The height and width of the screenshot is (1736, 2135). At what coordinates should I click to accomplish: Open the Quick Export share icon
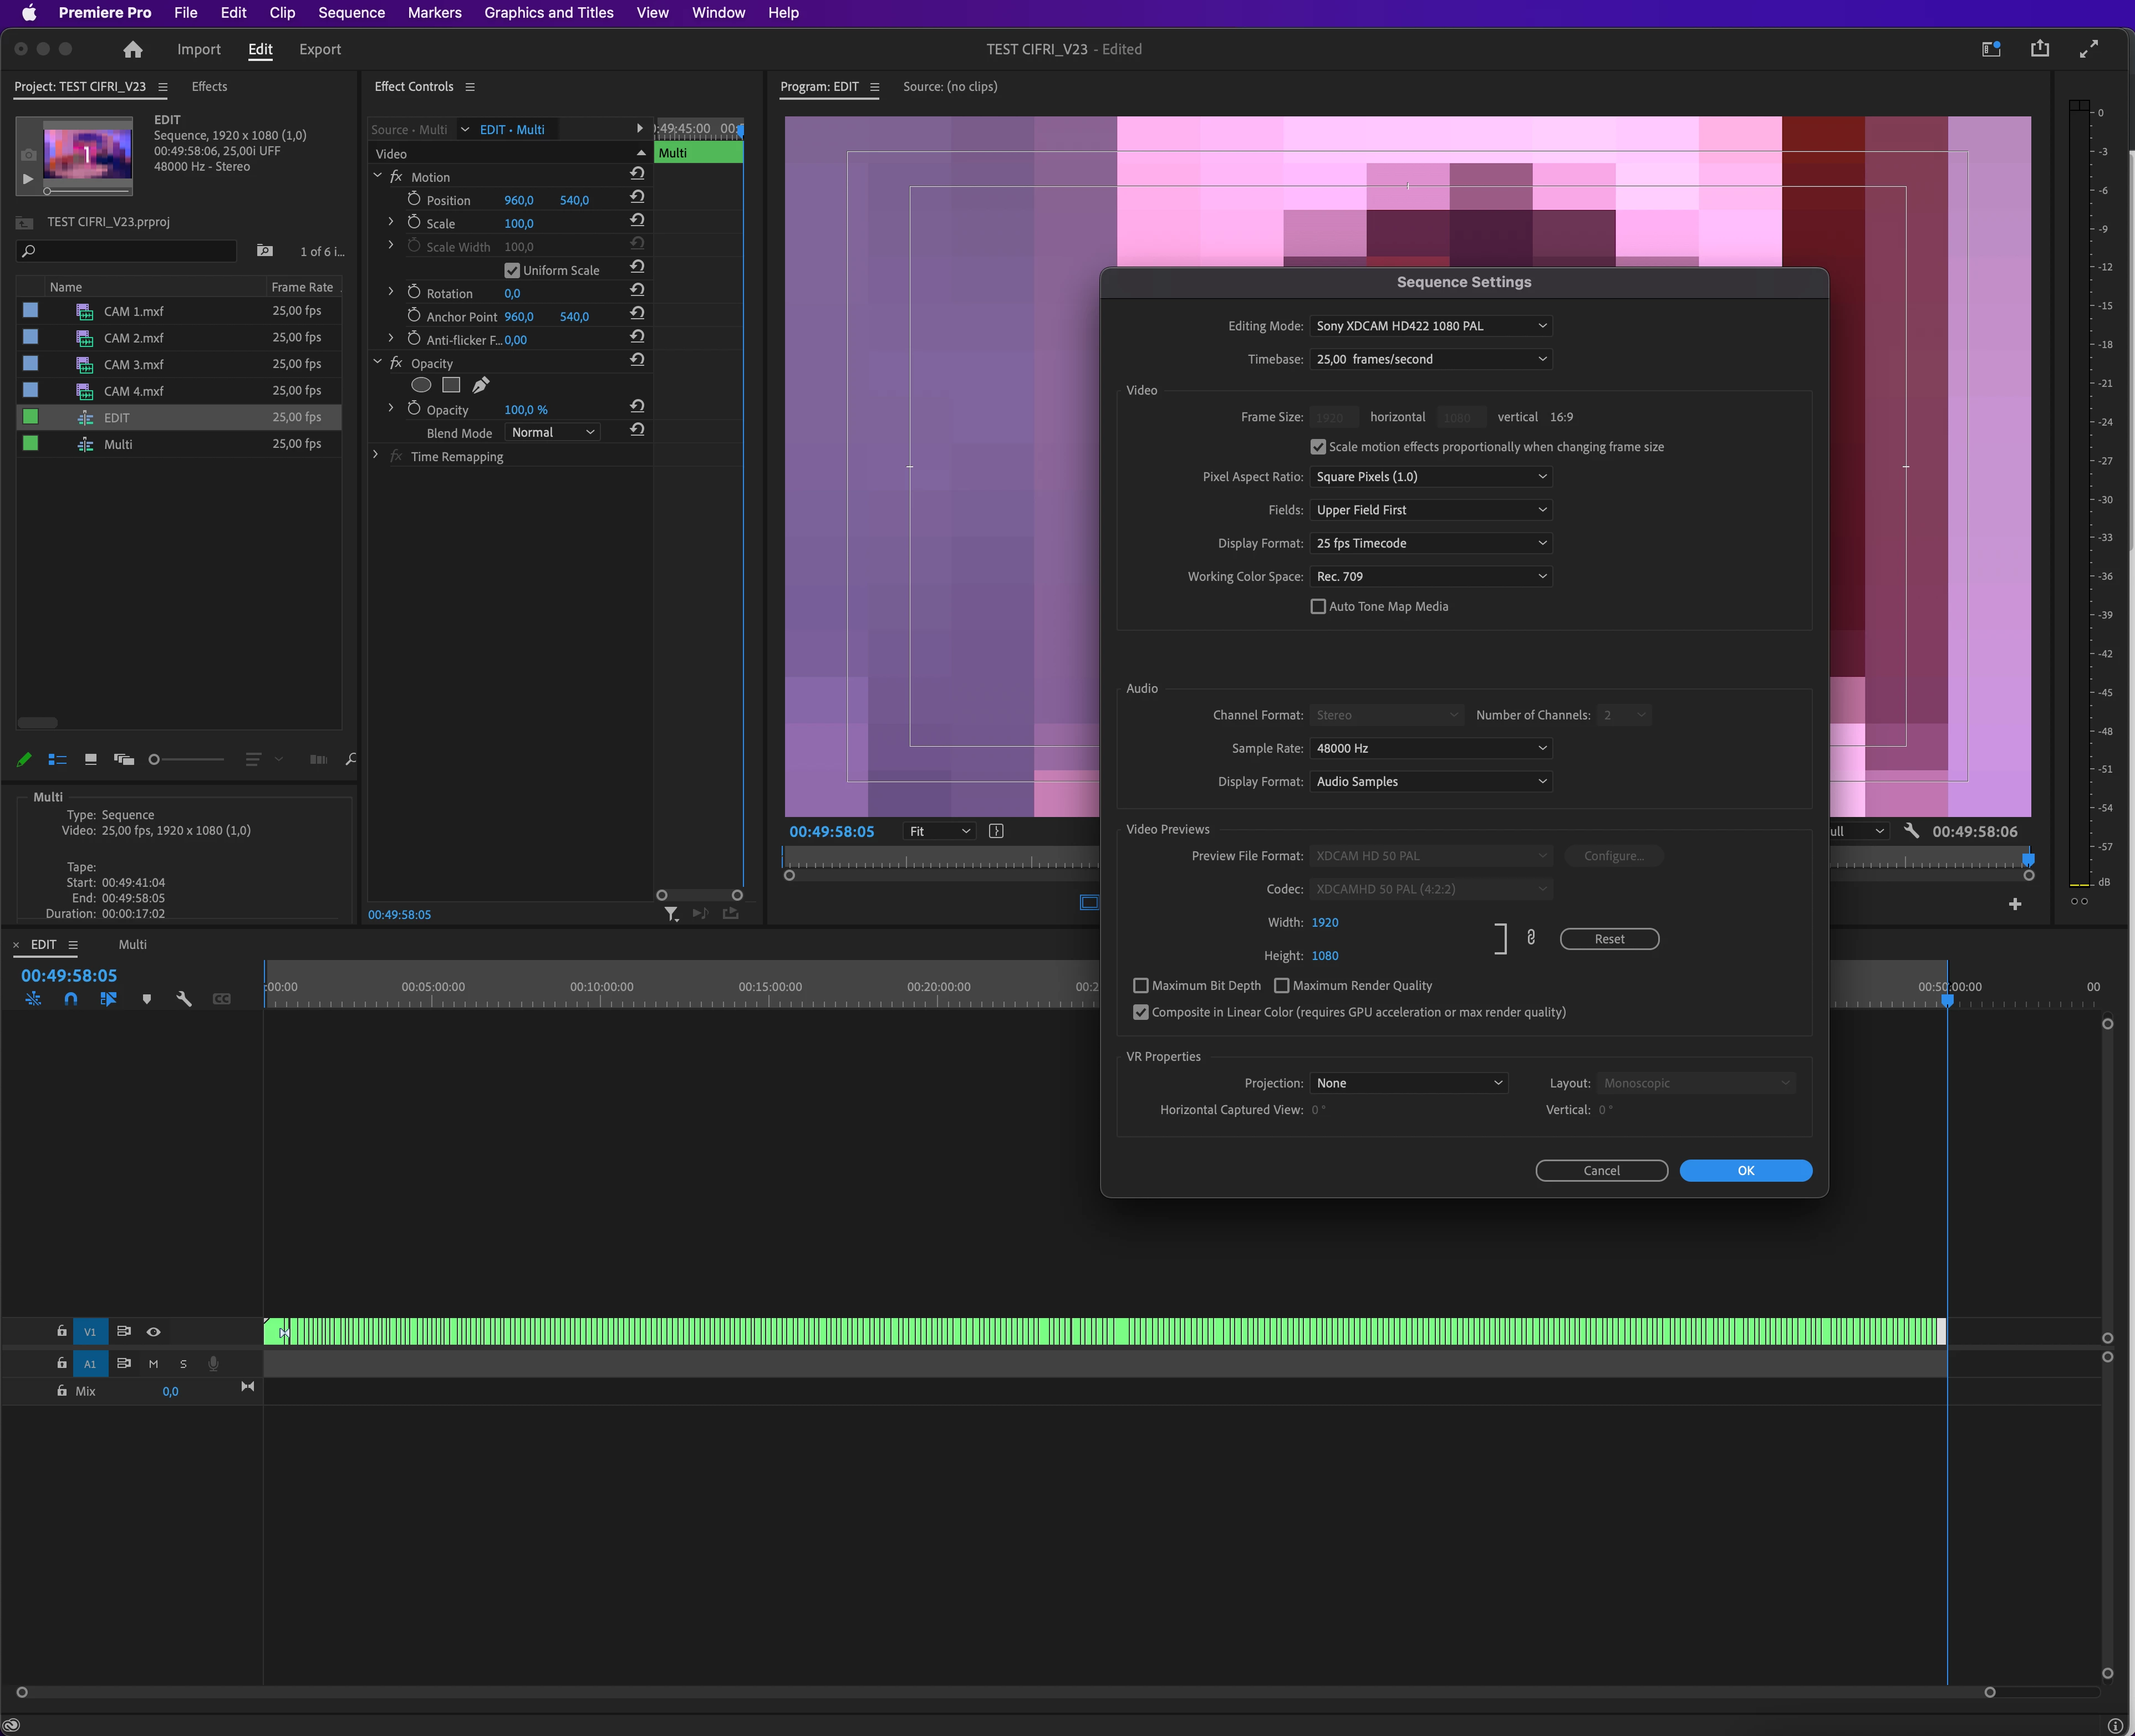(2039, 49)
